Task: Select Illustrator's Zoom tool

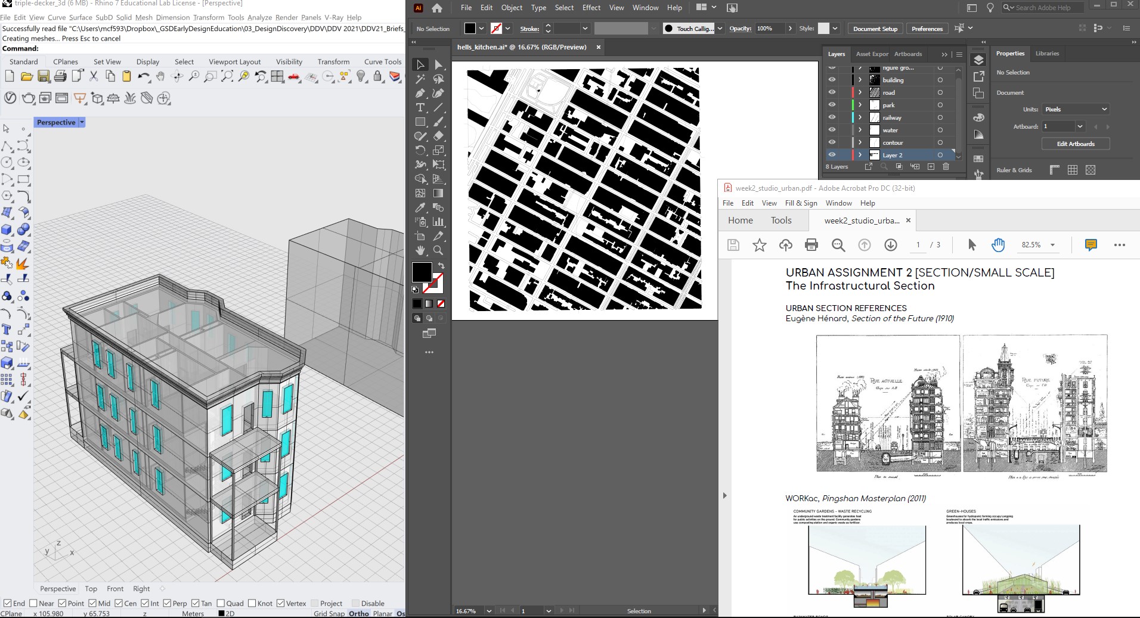Action: [438, 250]
